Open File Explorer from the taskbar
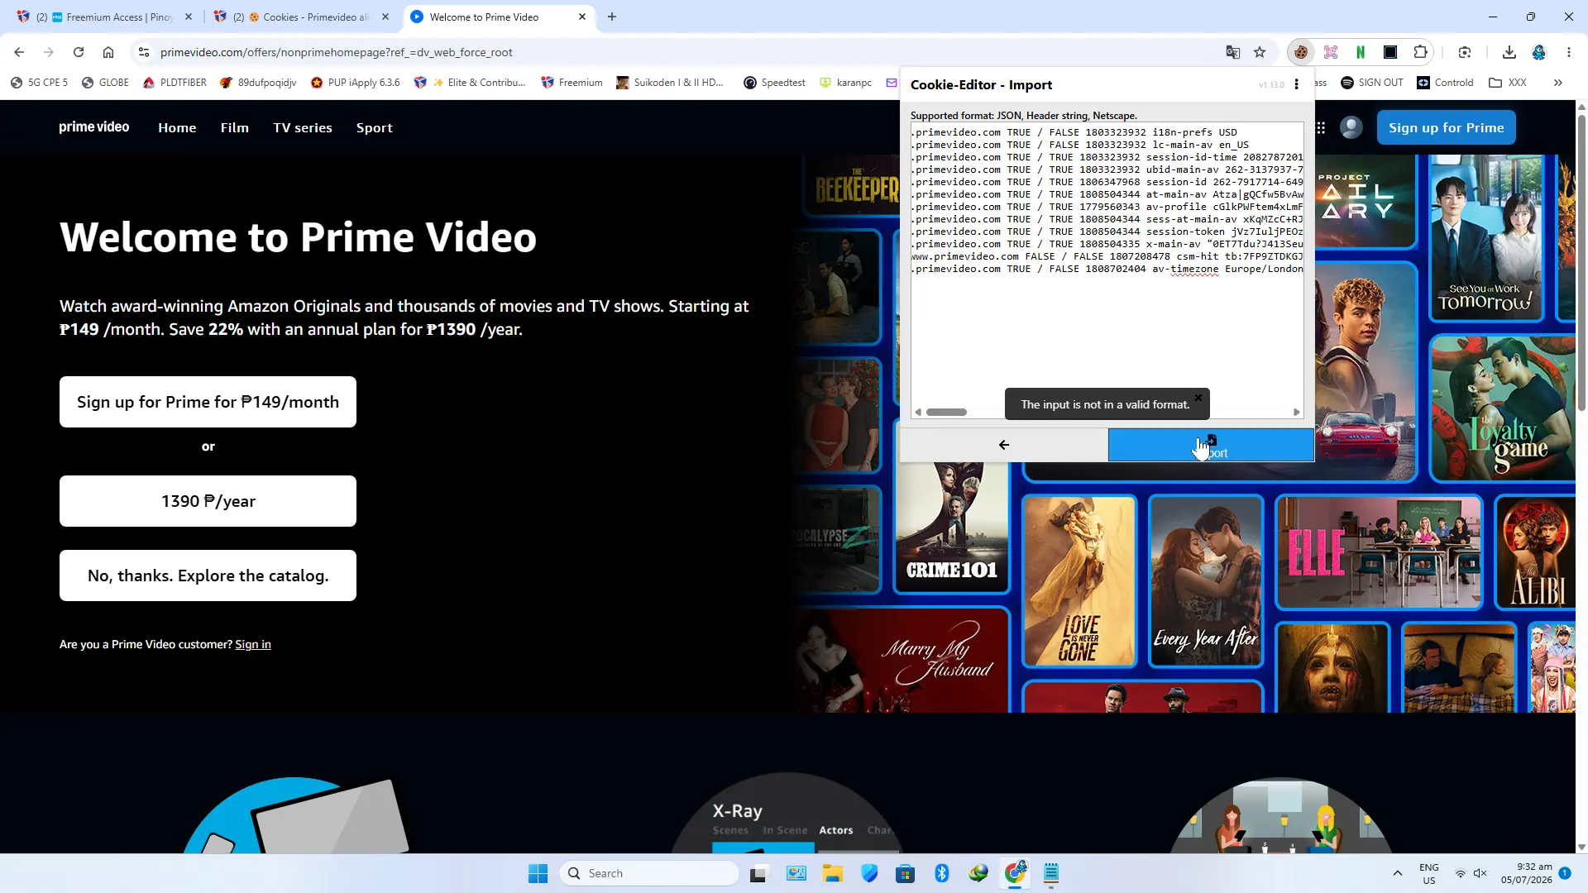The width and height of the screenshot is (1588, 893). [833, 873]
